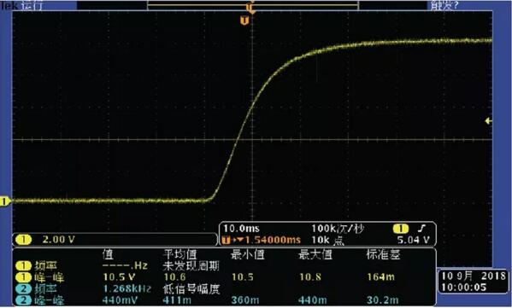Click the 10.0ms time base readout
512x308 pixels.
click(241, 229)
